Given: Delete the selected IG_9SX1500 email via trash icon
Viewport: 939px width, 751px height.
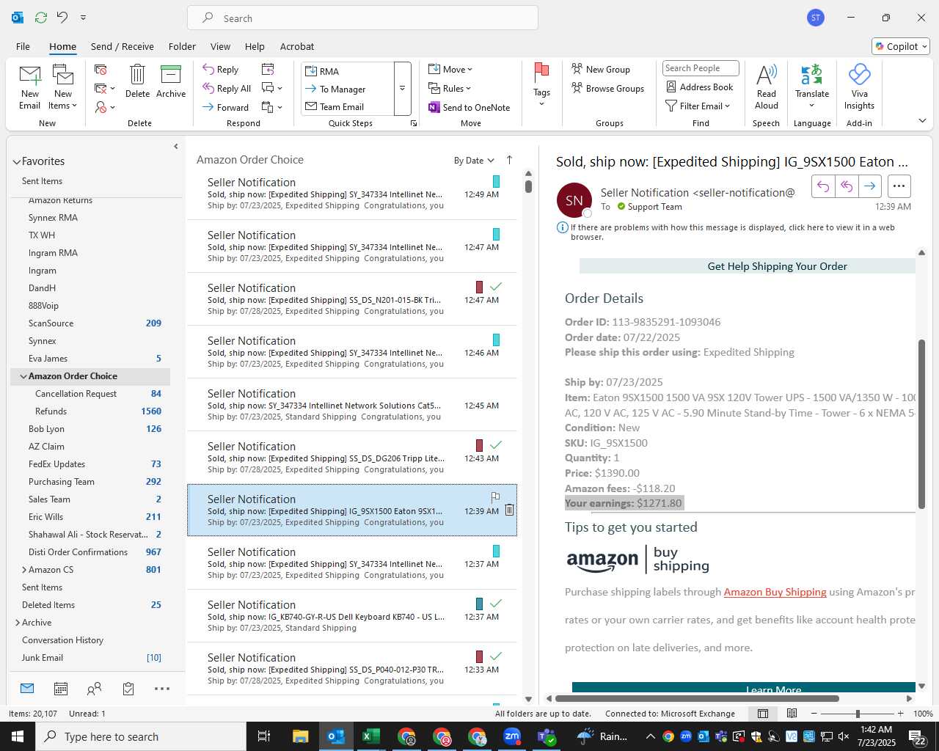Looking at the screenshot, I should (x=509, y=510).
